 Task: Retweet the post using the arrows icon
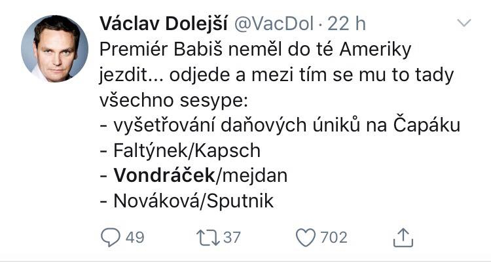pyautogui.click(x=208, y=237)
